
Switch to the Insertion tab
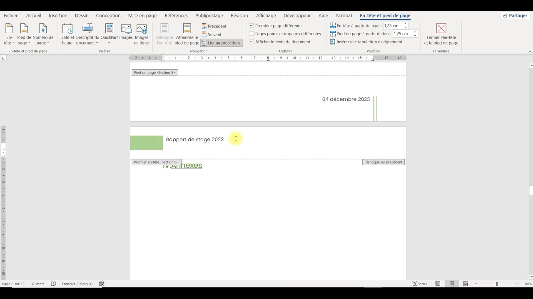point(58,16)
